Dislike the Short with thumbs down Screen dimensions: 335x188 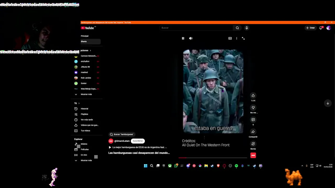[253, 108]
